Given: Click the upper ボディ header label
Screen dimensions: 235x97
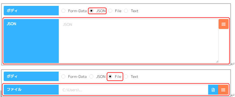Looking at the screenshot, I should [31, 11].
